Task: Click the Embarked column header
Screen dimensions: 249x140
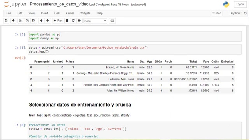Action: pyautogui.click(x=227, y=61)
